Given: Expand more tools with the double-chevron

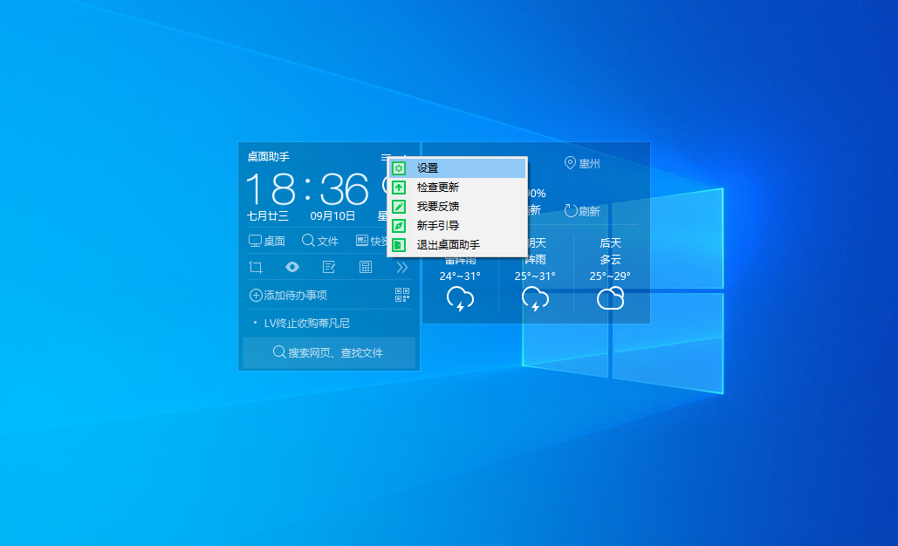Looking at the screenshot, I should [401, 267].
